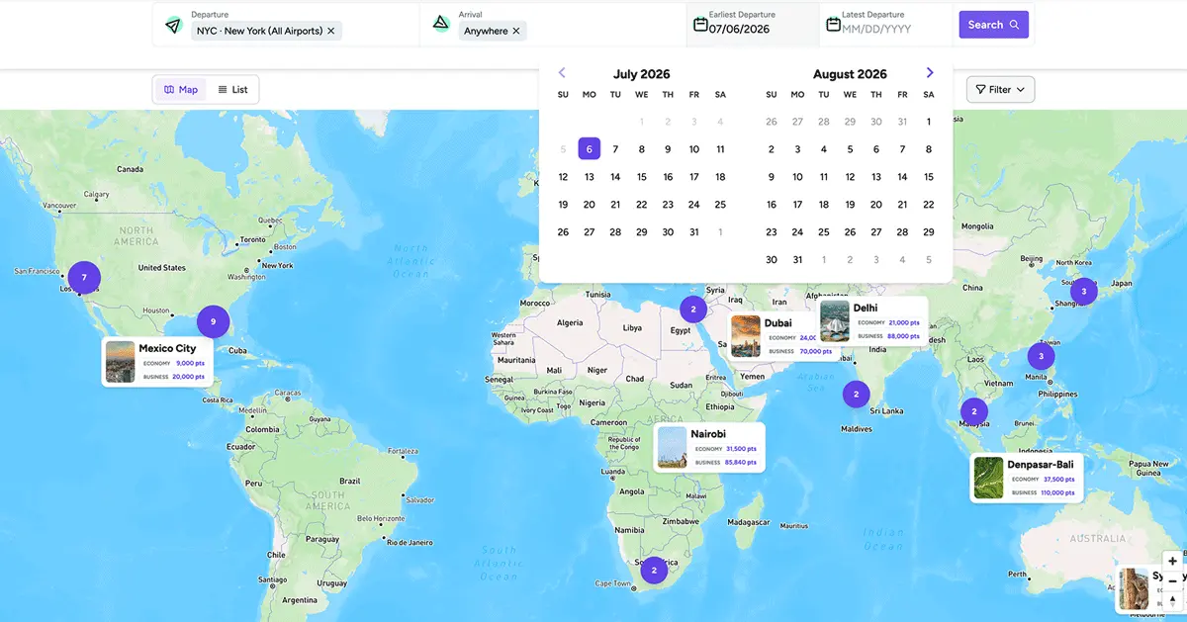Click Delhi Economy 21,000 pts

[889, 322]
